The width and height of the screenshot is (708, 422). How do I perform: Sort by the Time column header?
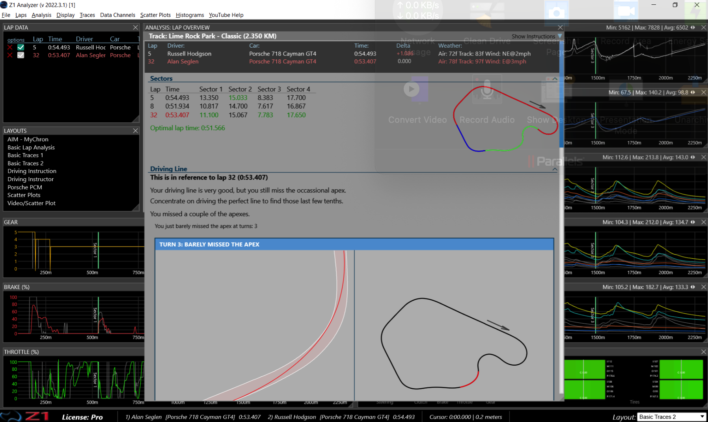pos(55,39)
